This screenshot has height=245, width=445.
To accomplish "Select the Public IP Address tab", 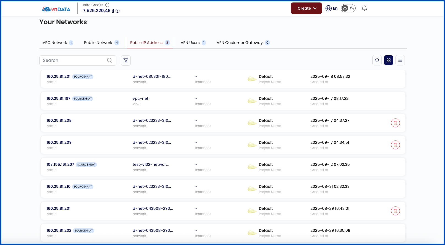I will [150, 43].
